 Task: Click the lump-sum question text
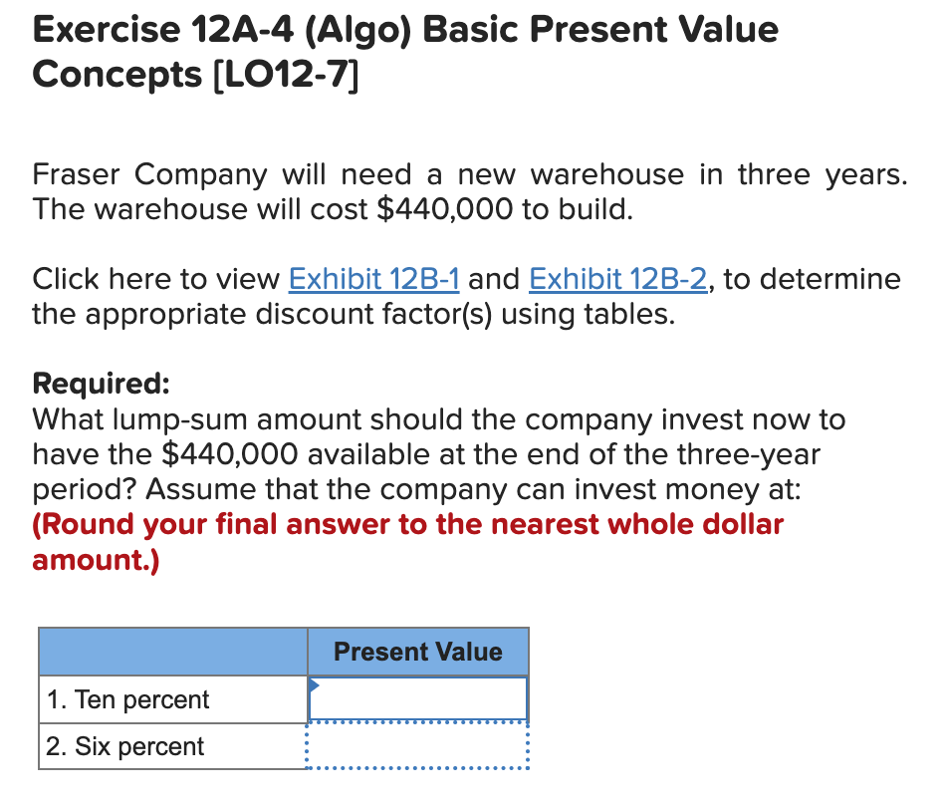point(299,418)
